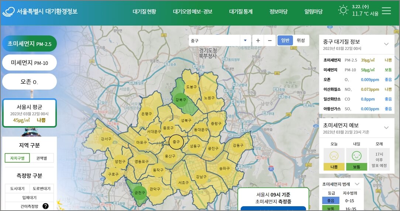Zoom in the map with plus button
Screen dimensions: 400x211
[x=258, y=41]
